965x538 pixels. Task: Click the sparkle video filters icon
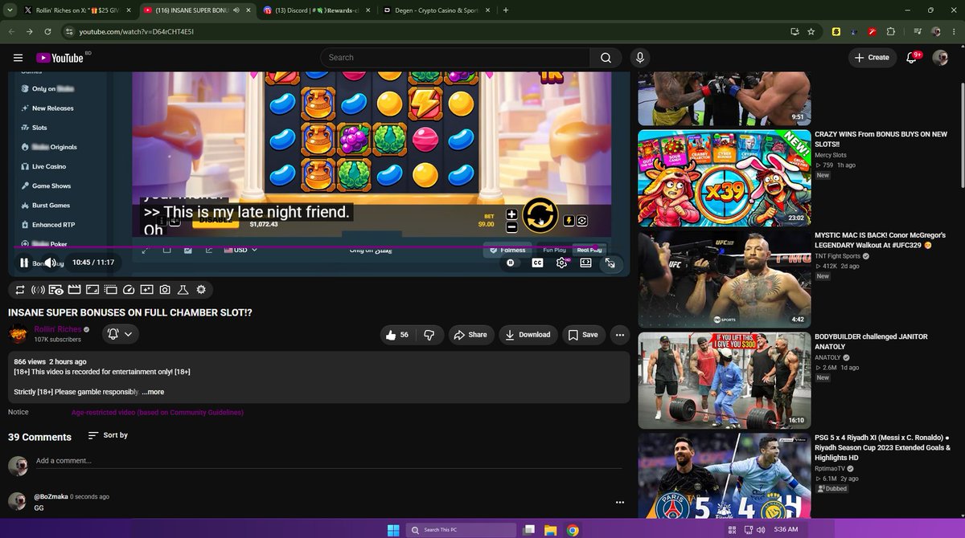(x=146, y=289)
